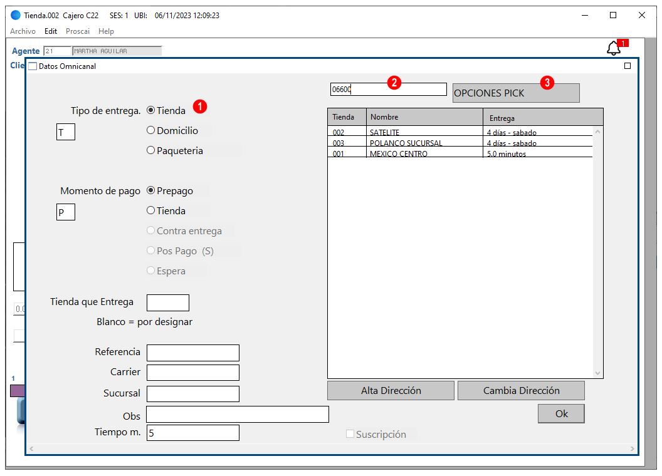Minimize the Tienda.002 main window
The image size is (662, 476).
coord(585,15)
